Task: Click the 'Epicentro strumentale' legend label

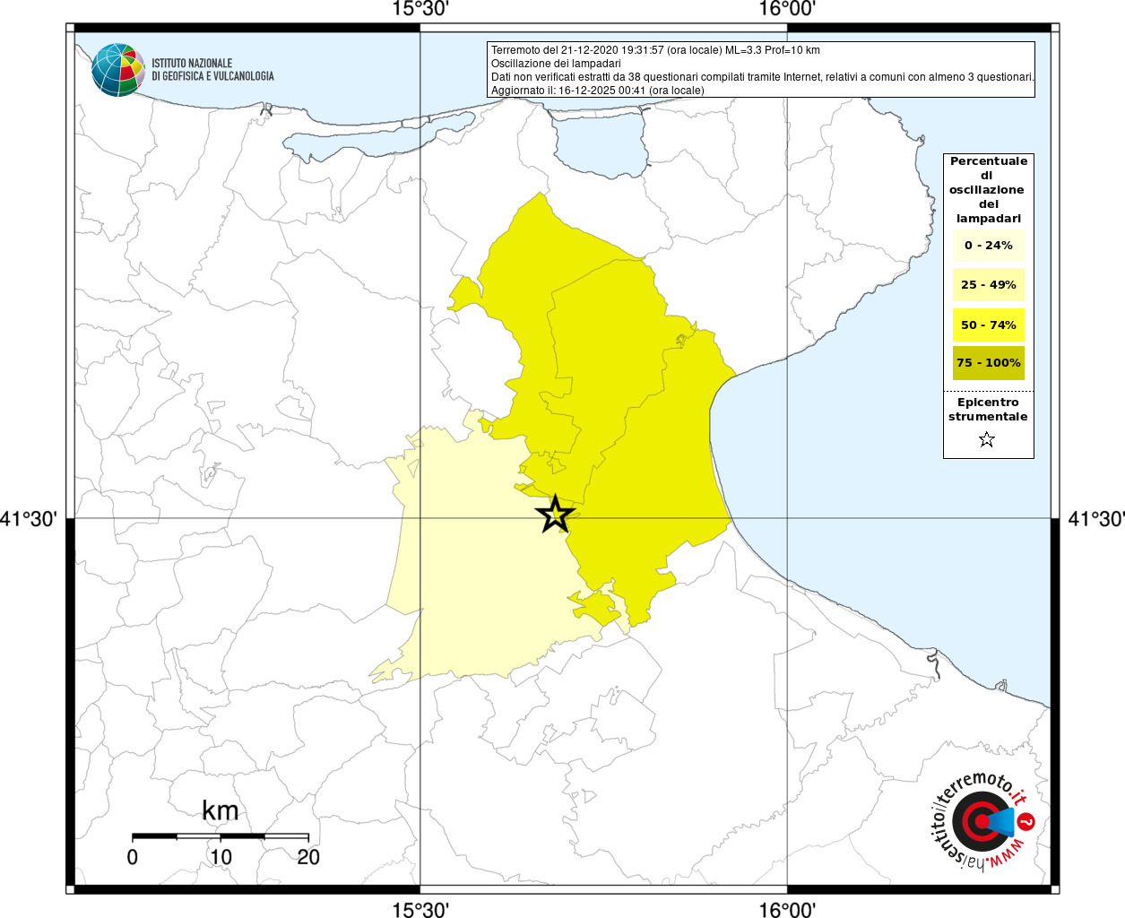Action: [x=988, y=410]
